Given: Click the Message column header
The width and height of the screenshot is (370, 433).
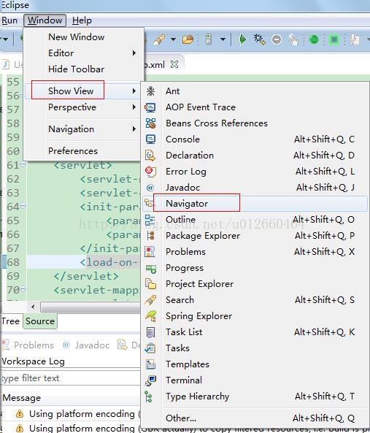Looking at the screenshot, I should [x=21, y=398].
